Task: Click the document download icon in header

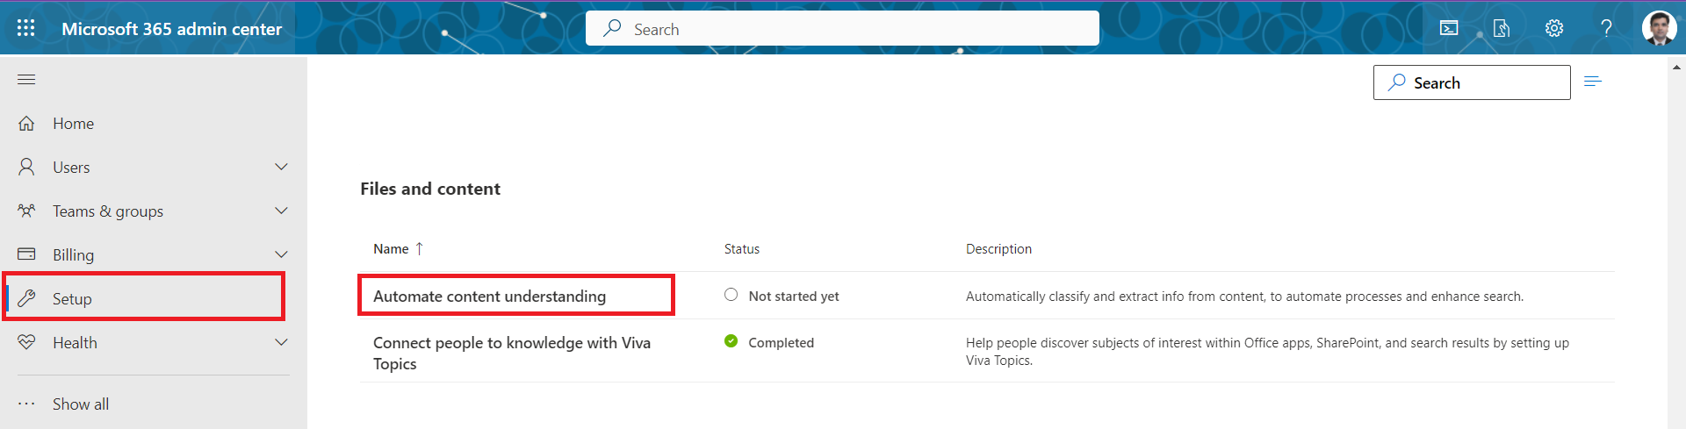Action: tap(1502, 28)
